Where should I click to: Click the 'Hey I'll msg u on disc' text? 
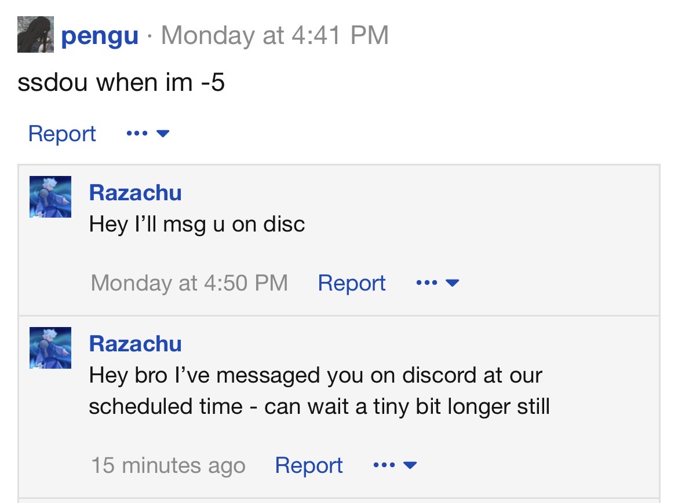(197, 224)
